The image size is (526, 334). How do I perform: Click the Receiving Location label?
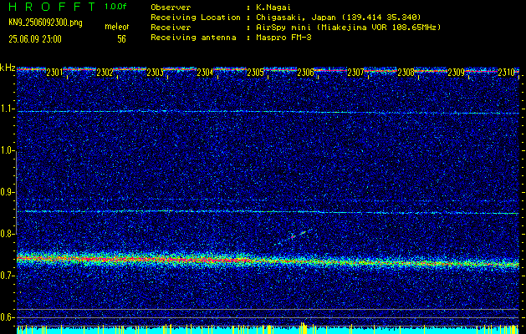[196, 17]
